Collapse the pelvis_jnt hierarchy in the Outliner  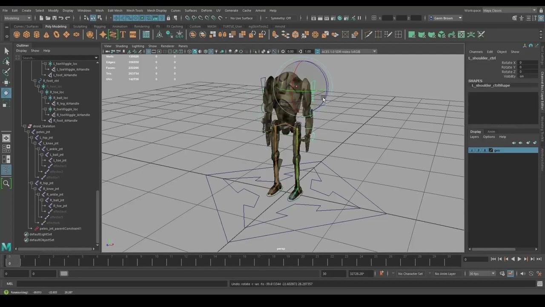[29, 132]
